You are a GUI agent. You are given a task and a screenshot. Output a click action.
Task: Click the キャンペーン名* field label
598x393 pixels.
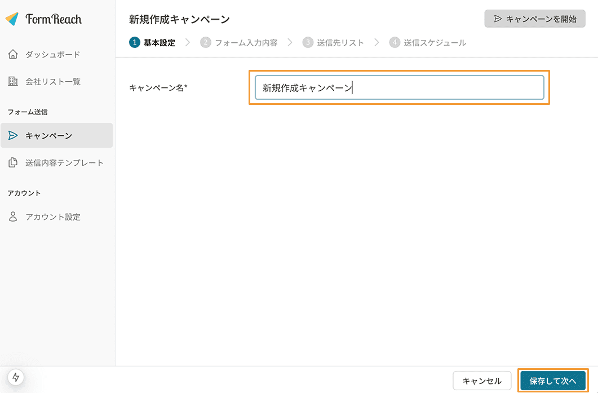(158, 88)
